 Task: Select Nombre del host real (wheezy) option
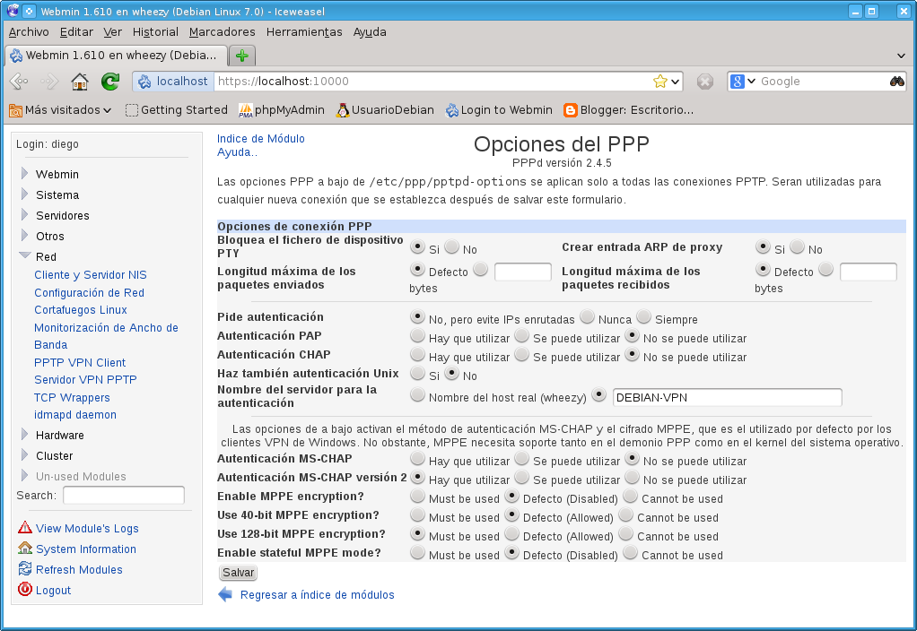(417, 394)
